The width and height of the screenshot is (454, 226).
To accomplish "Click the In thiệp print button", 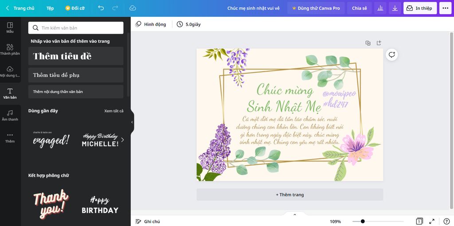I will 420,8.
